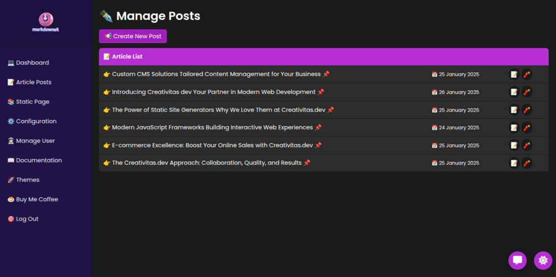
Task: Open the chat bubble widget
Action: click(517, 260)
